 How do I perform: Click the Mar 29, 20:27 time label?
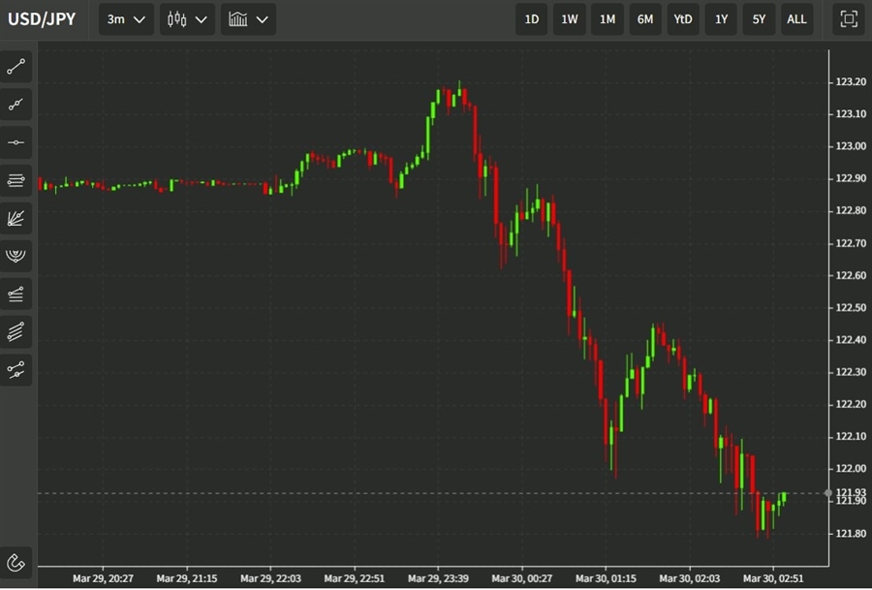pyautogui.click(x=103, y=578)
